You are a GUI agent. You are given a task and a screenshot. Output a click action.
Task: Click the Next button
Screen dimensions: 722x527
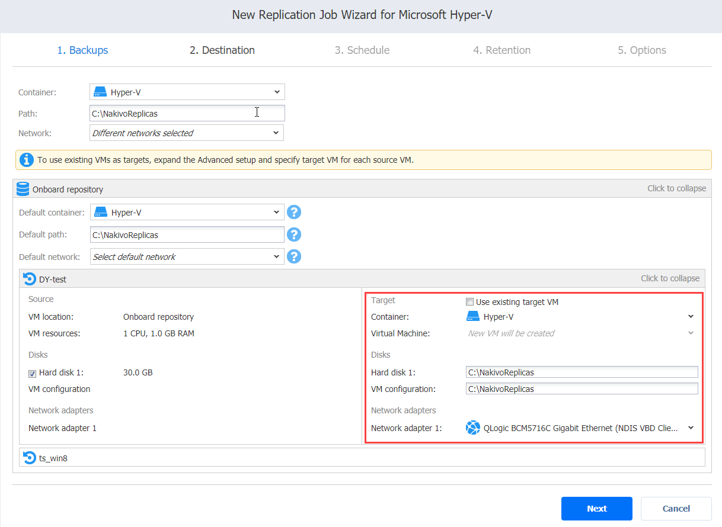[x=597, y=509]
